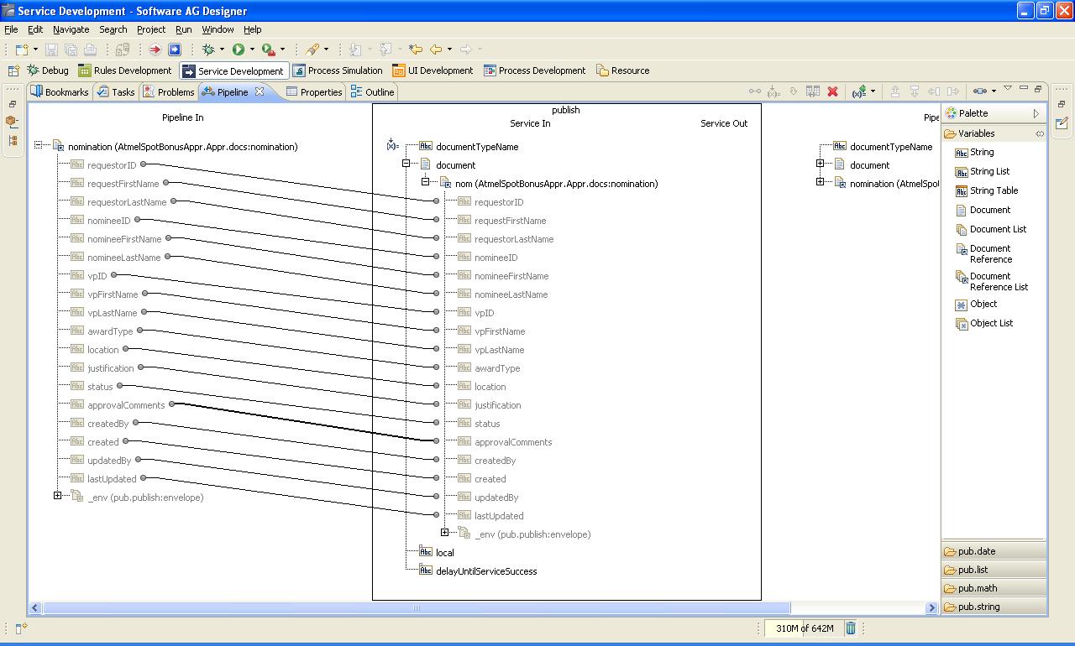
Task: Open the Debug perspective
Action: pyautogui.click(x=48, y=70)
